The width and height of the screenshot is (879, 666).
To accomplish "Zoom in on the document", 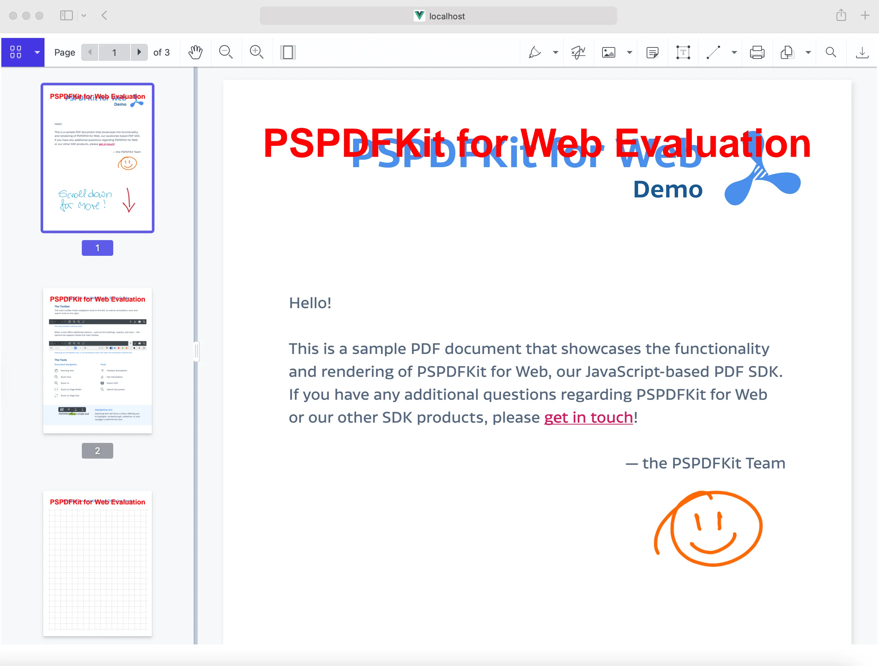I will [x=256, y=52].
